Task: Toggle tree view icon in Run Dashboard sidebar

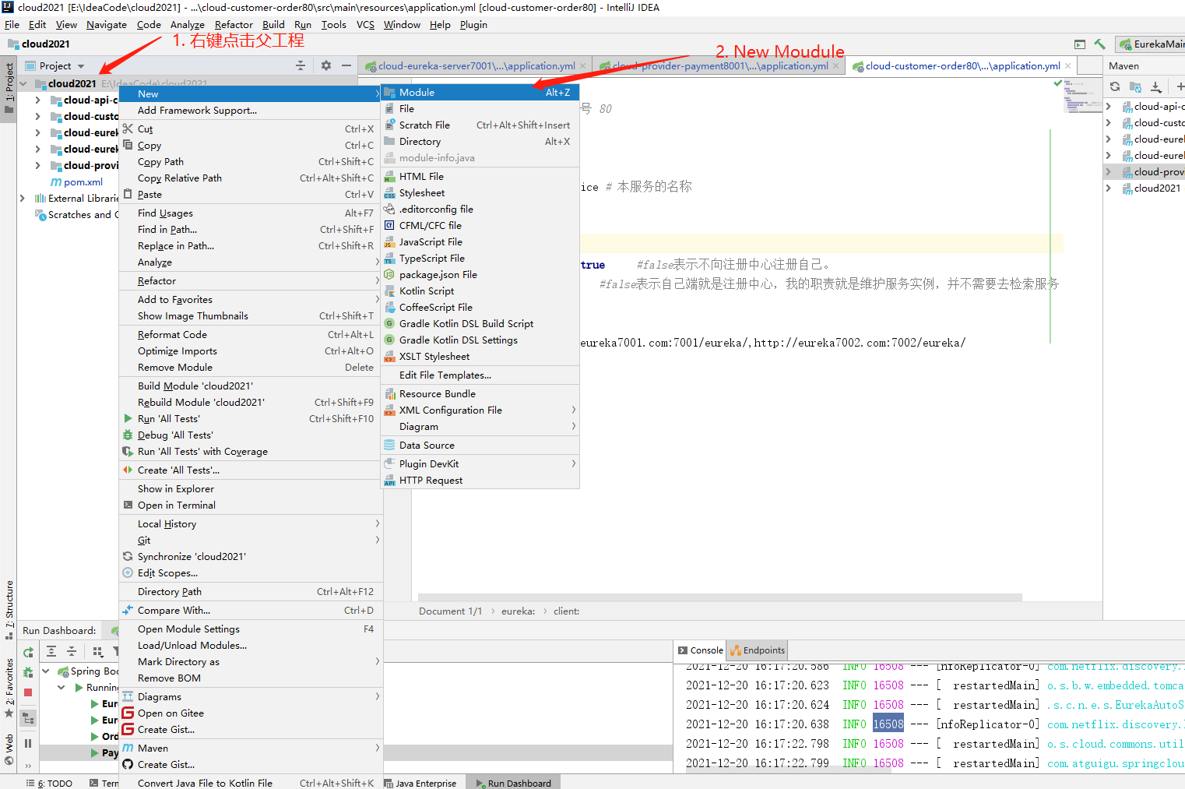Action: tap(28, 718)
